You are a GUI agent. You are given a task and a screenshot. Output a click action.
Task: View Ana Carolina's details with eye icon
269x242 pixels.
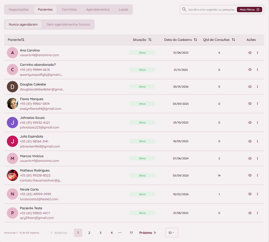tap(250, 53)
